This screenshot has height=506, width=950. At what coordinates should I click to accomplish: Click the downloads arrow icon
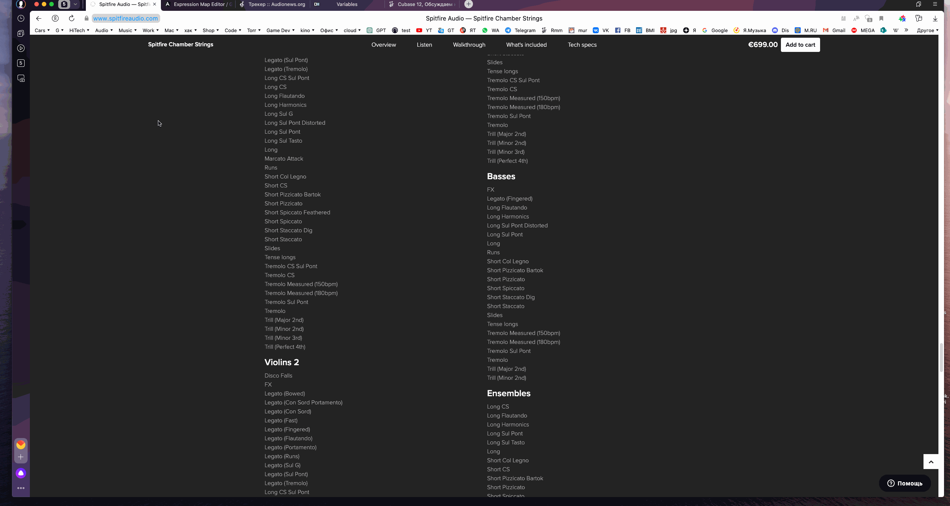click(x=935, y=18)
